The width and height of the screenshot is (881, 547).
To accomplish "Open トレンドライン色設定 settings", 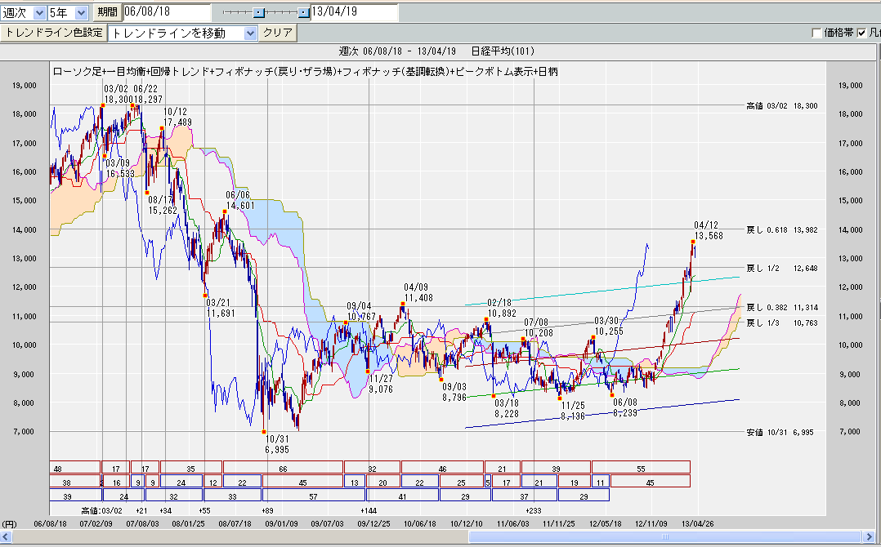I will pyautogui.click(x=53, y=33).
